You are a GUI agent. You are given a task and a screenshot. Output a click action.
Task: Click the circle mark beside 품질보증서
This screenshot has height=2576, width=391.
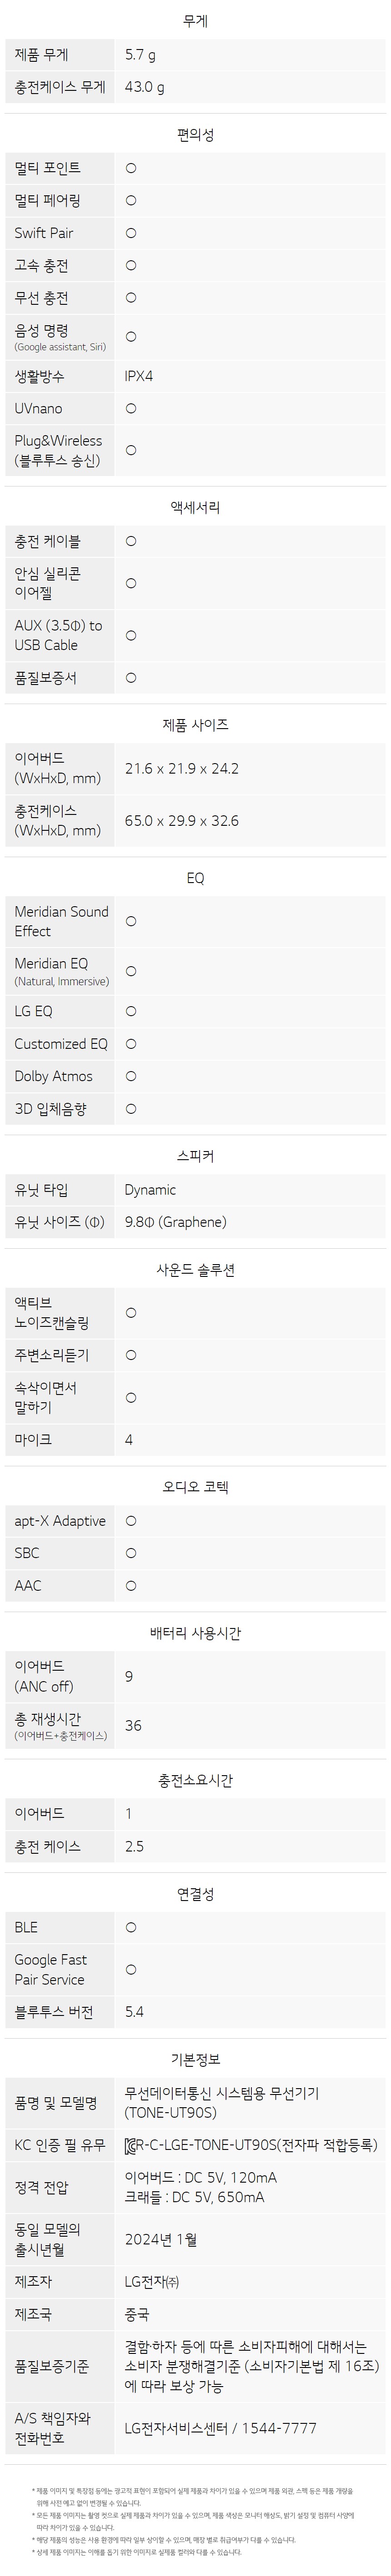[131, 678]
